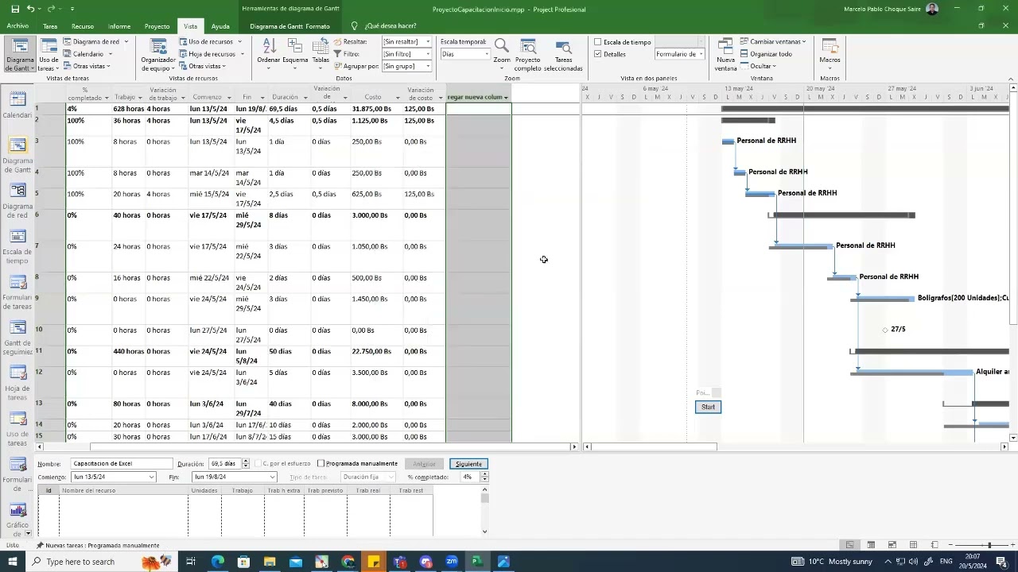This screenshot has width=1018, height=572.
Task: Zoom to Proyecto completo
Action: pyautogui.click(x=528, y=55)
